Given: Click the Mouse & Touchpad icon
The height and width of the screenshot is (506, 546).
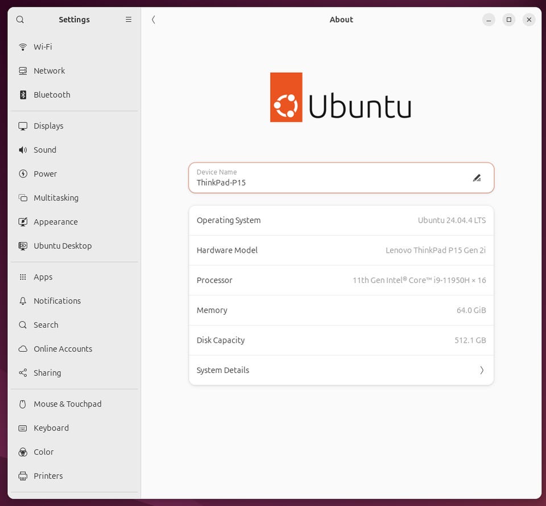Looking at the screenshot, I should [23, 404].
